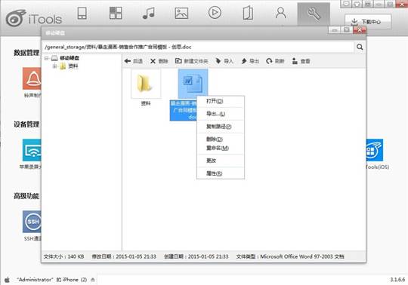Click the iTools logo
The image size is (408, 285).
click(34, 18)
